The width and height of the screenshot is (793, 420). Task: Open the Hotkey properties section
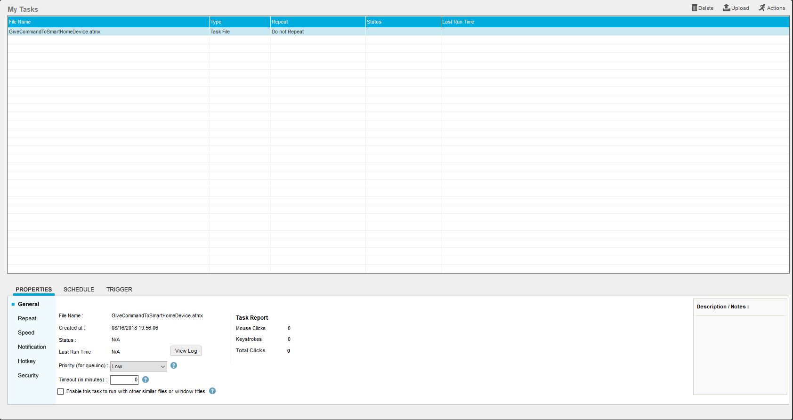point(27,361)
